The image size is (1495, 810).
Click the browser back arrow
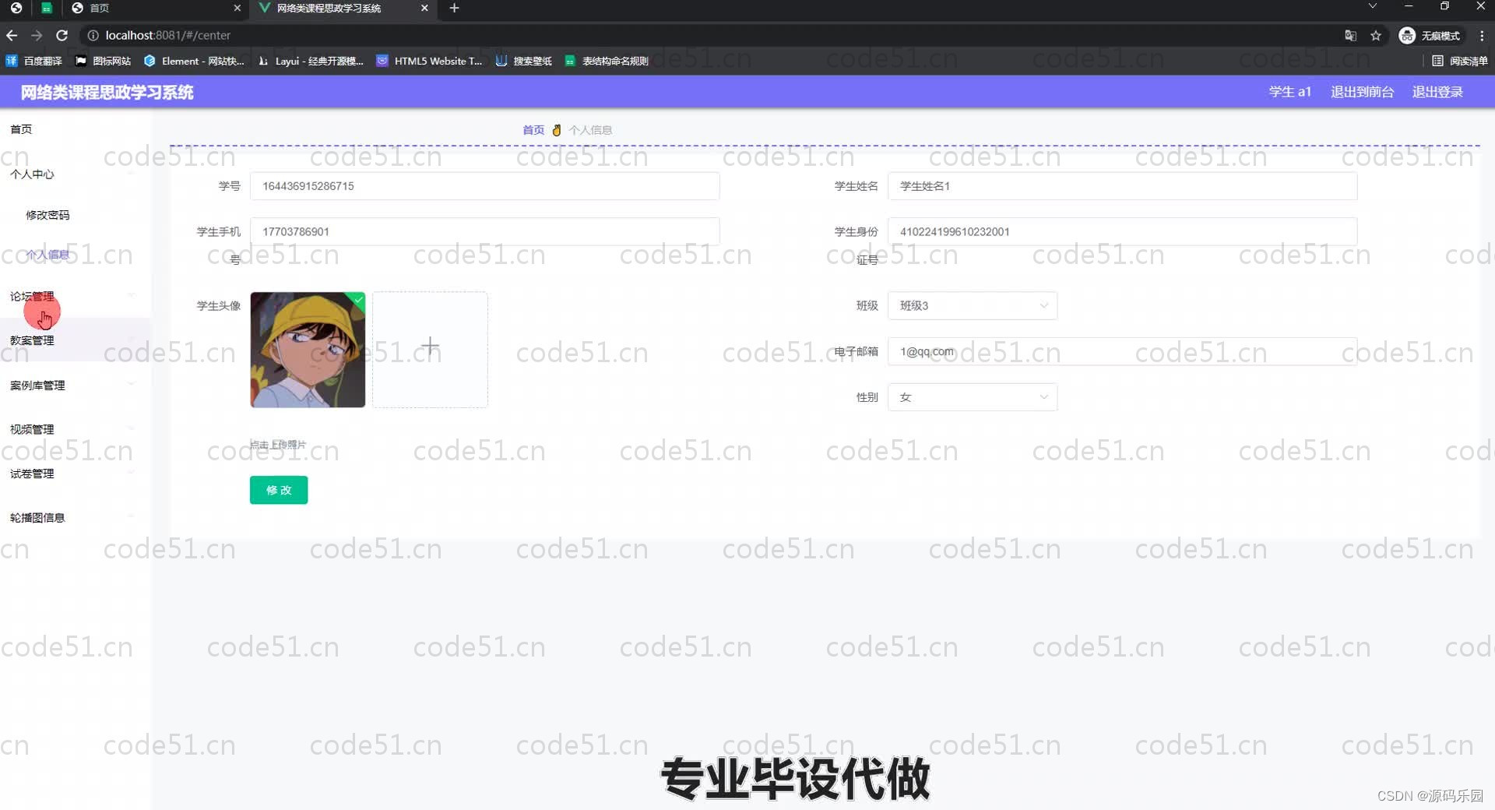[12, 35]
